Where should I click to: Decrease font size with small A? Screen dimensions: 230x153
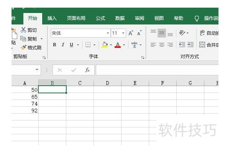tap(139, 33)
